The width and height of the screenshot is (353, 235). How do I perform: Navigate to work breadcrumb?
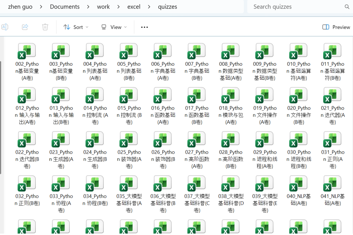(x=103, y=7)
